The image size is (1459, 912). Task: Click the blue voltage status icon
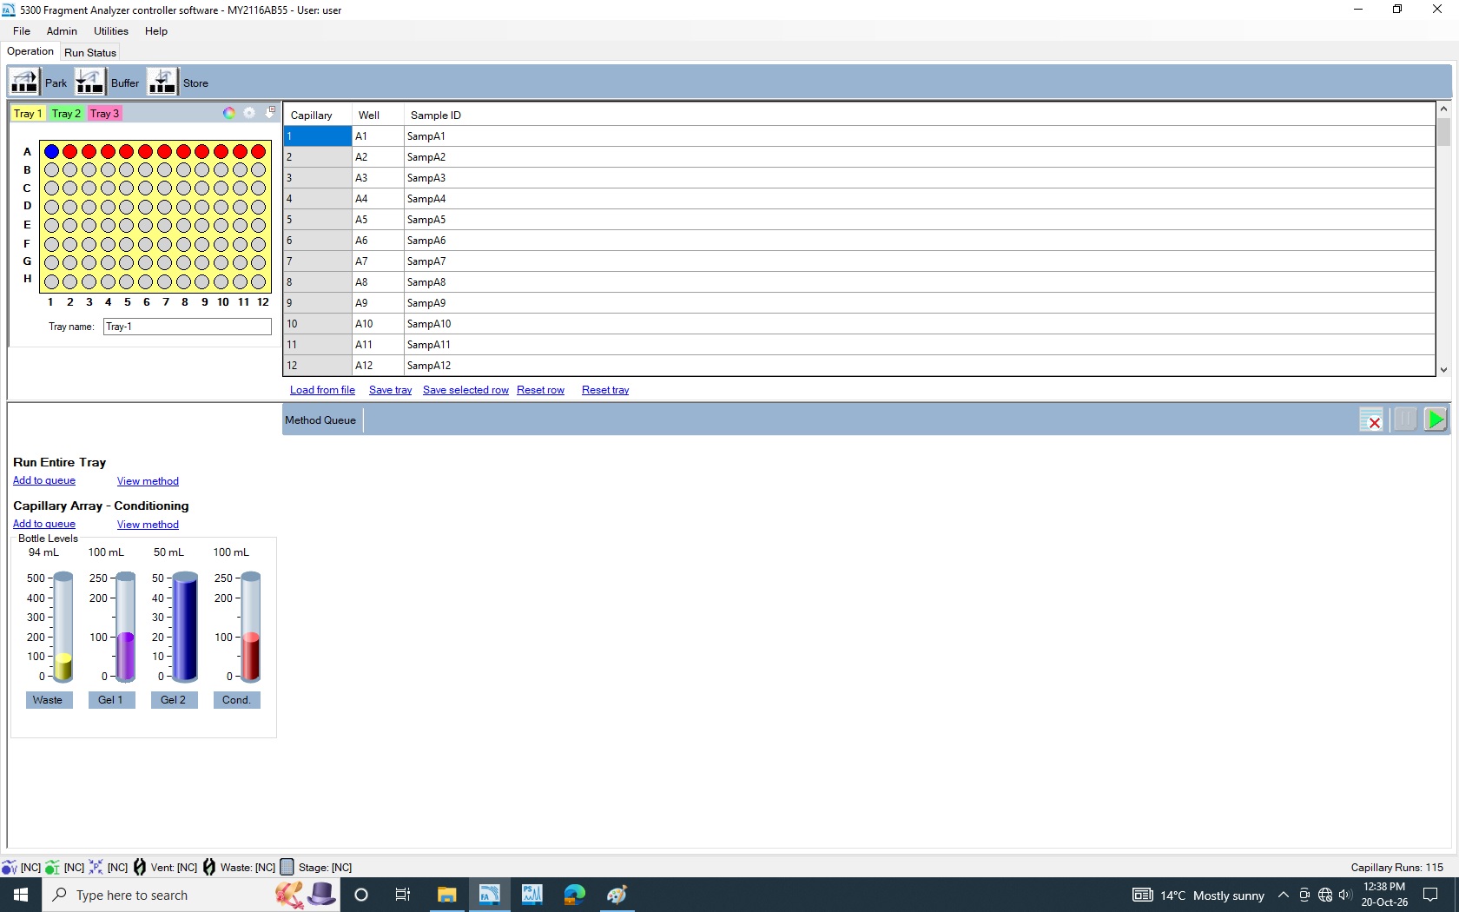point(10,867)
